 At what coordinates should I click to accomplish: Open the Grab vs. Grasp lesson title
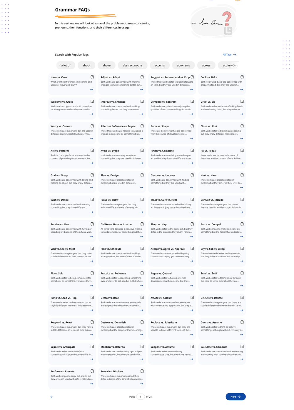point(59,175)
